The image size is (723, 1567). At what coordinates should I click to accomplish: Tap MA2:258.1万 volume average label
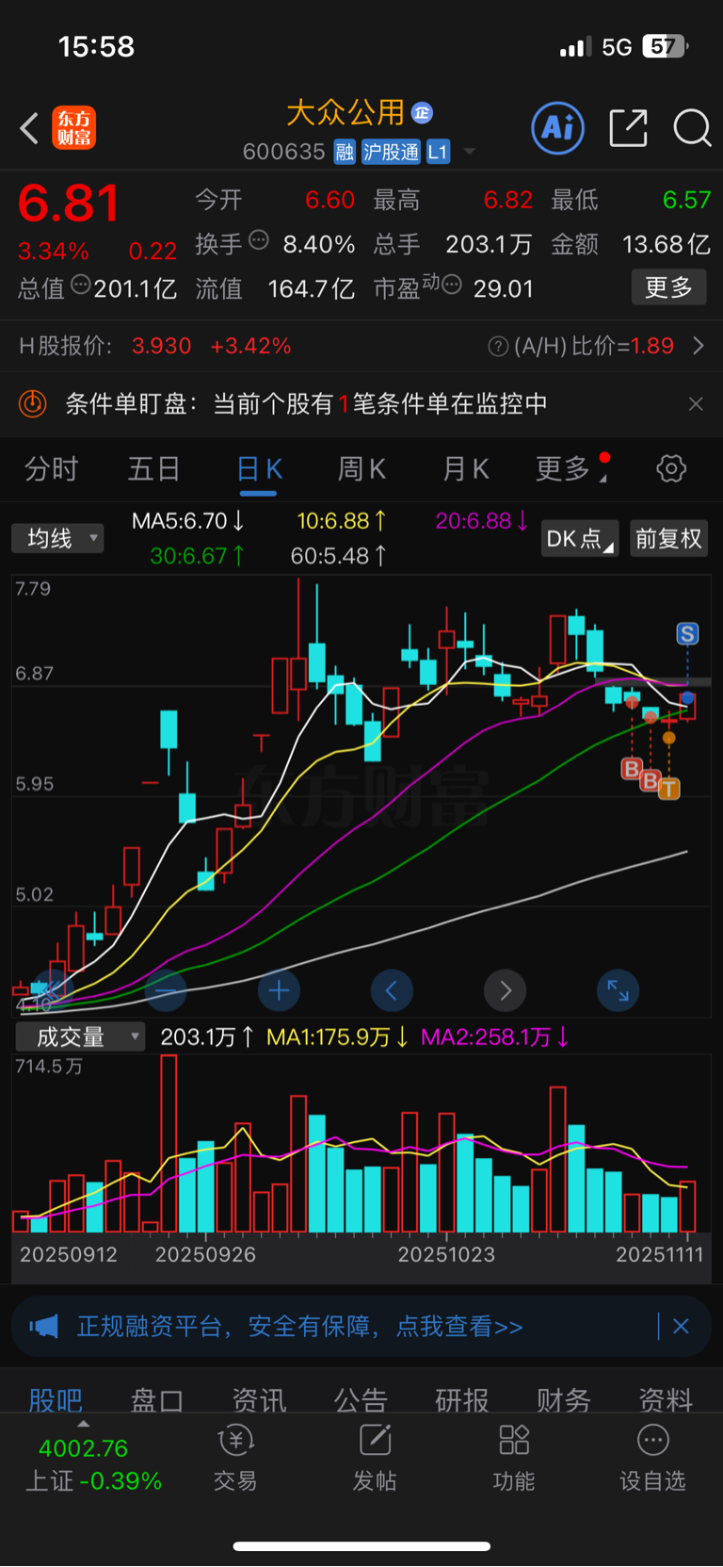click(495, 1037)
